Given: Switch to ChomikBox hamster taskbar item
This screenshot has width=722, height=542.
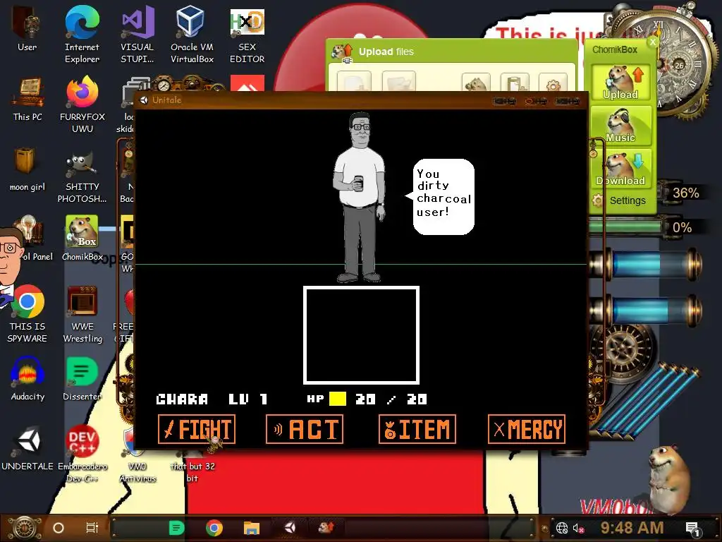Looking at the screenshot, I should click(326, 528).
